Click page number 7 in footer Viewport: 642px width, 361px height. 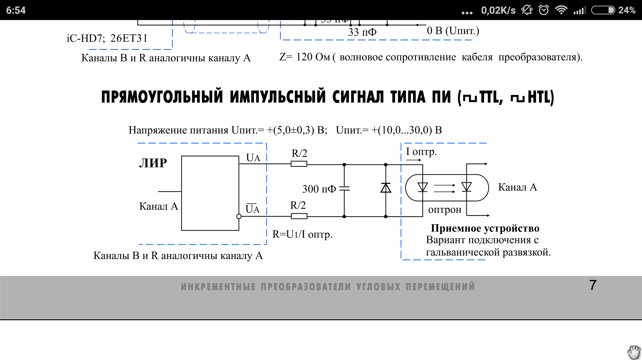[x=593, y=285]
